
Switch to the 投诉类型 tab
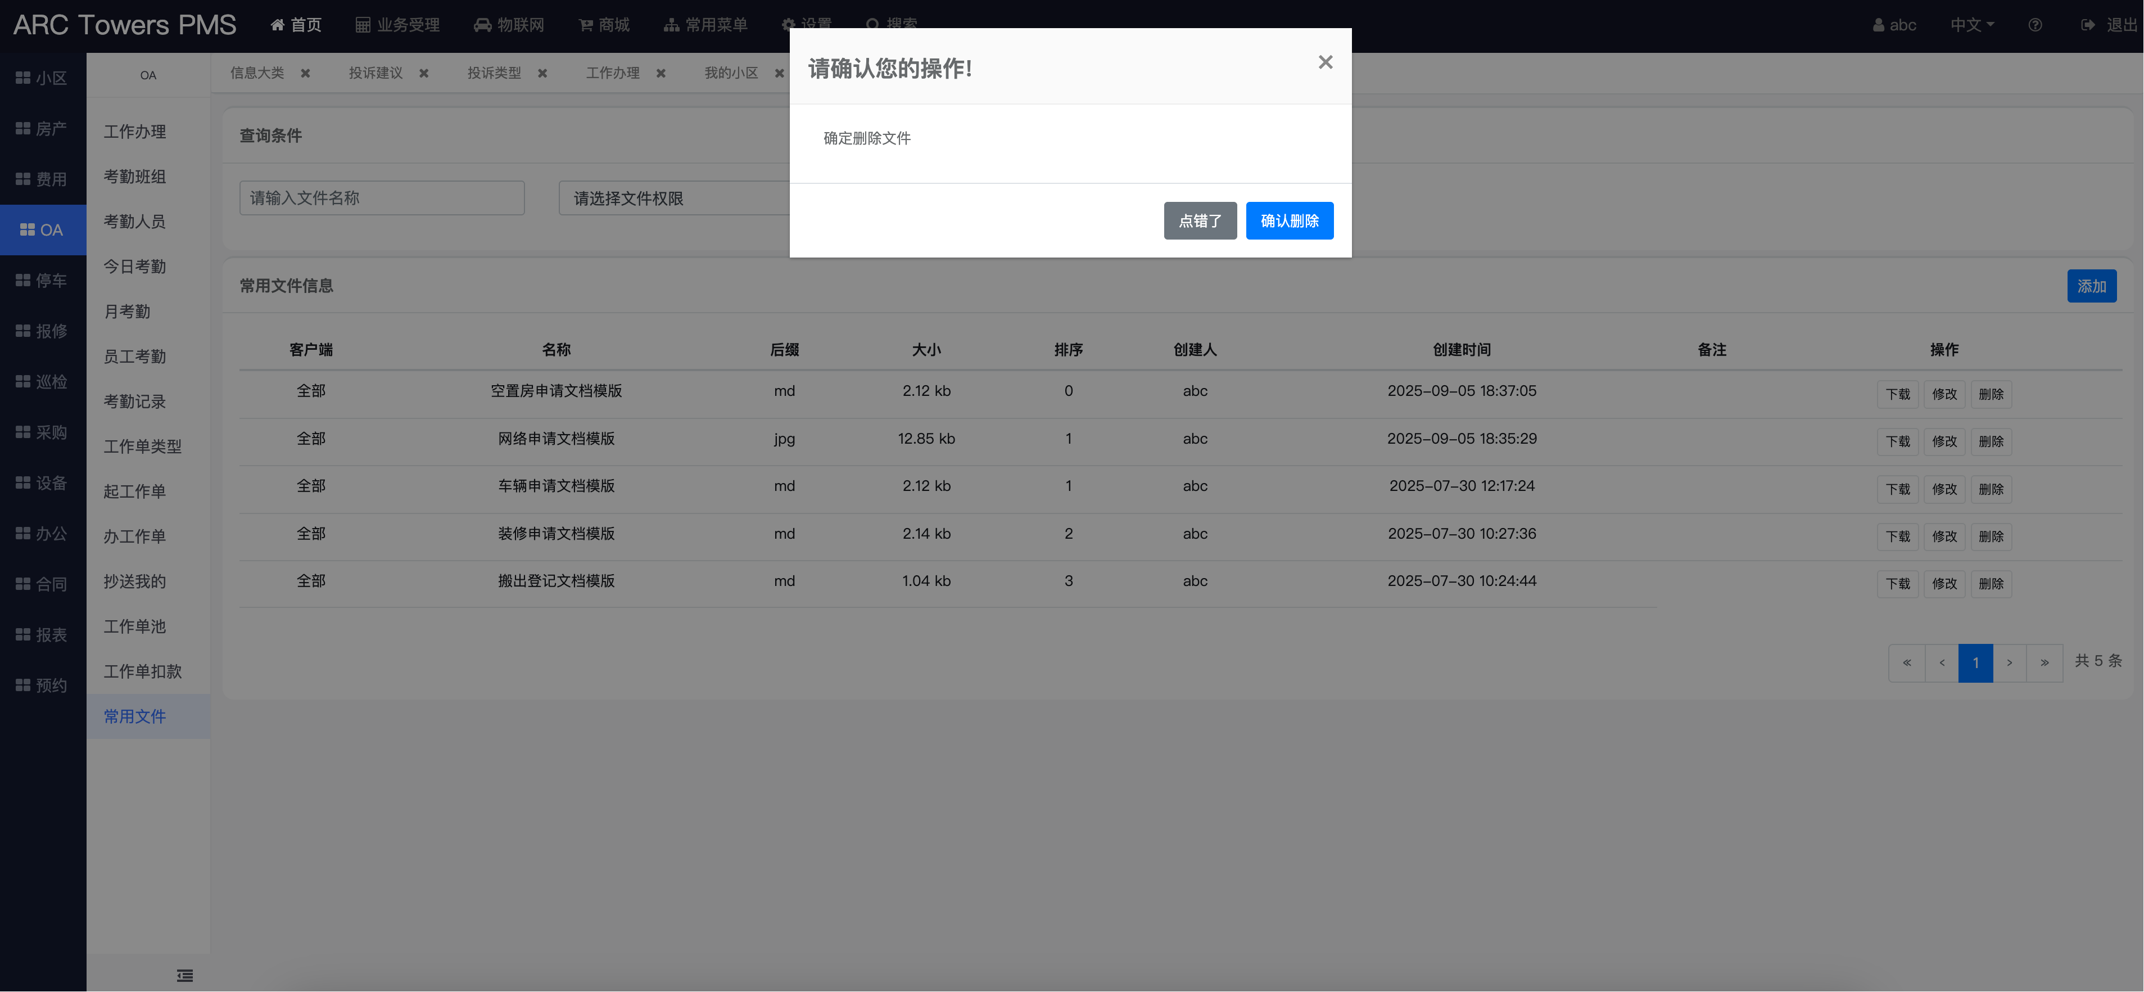(494, 73)
